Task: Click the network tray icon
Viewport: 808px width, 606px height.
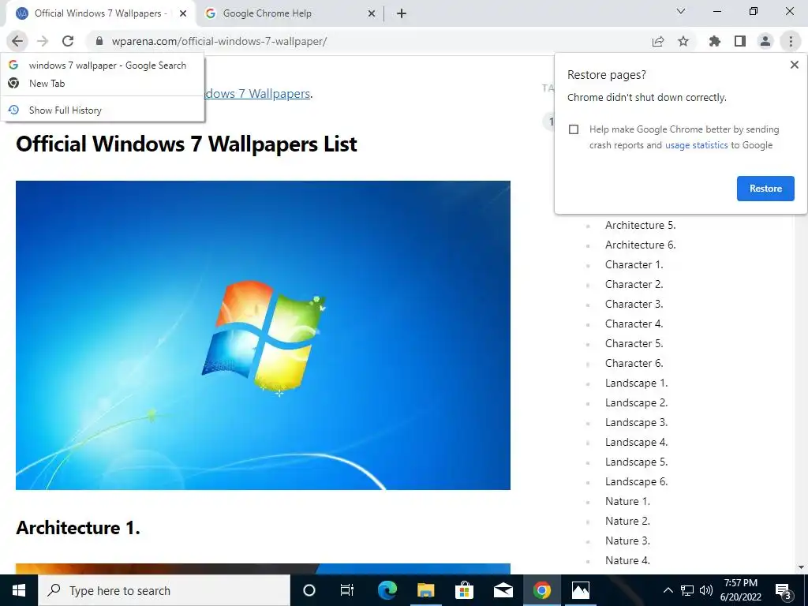Action: coord(687,590)
